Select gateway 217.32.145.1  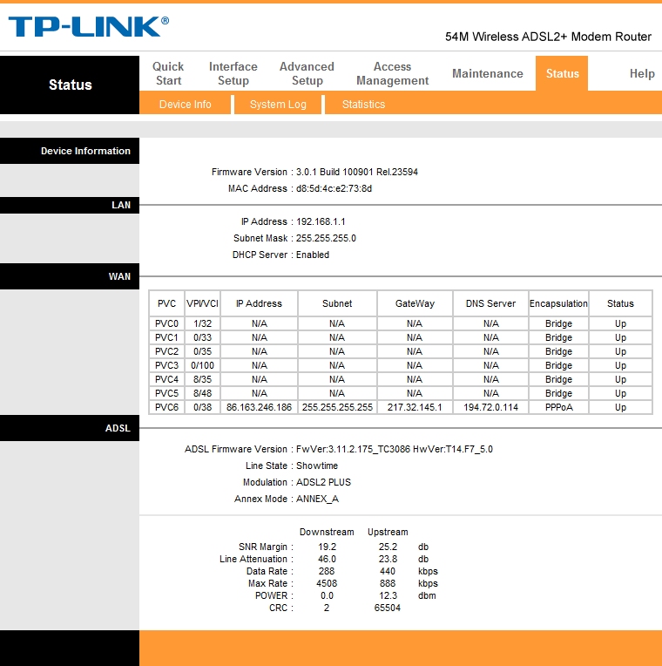tap(415, 407)
